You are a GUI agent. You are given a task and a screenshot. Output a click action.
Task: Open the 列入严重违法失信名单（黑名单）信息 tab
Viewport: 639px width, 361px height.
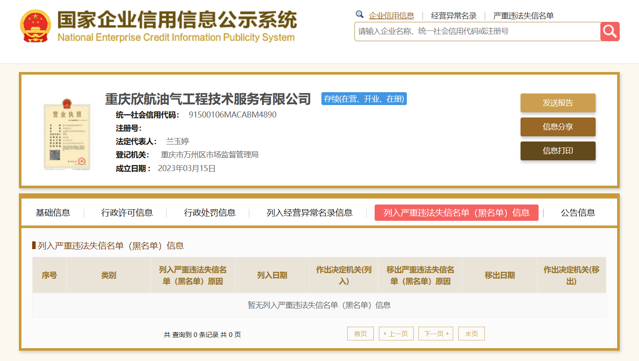[457, 213]
